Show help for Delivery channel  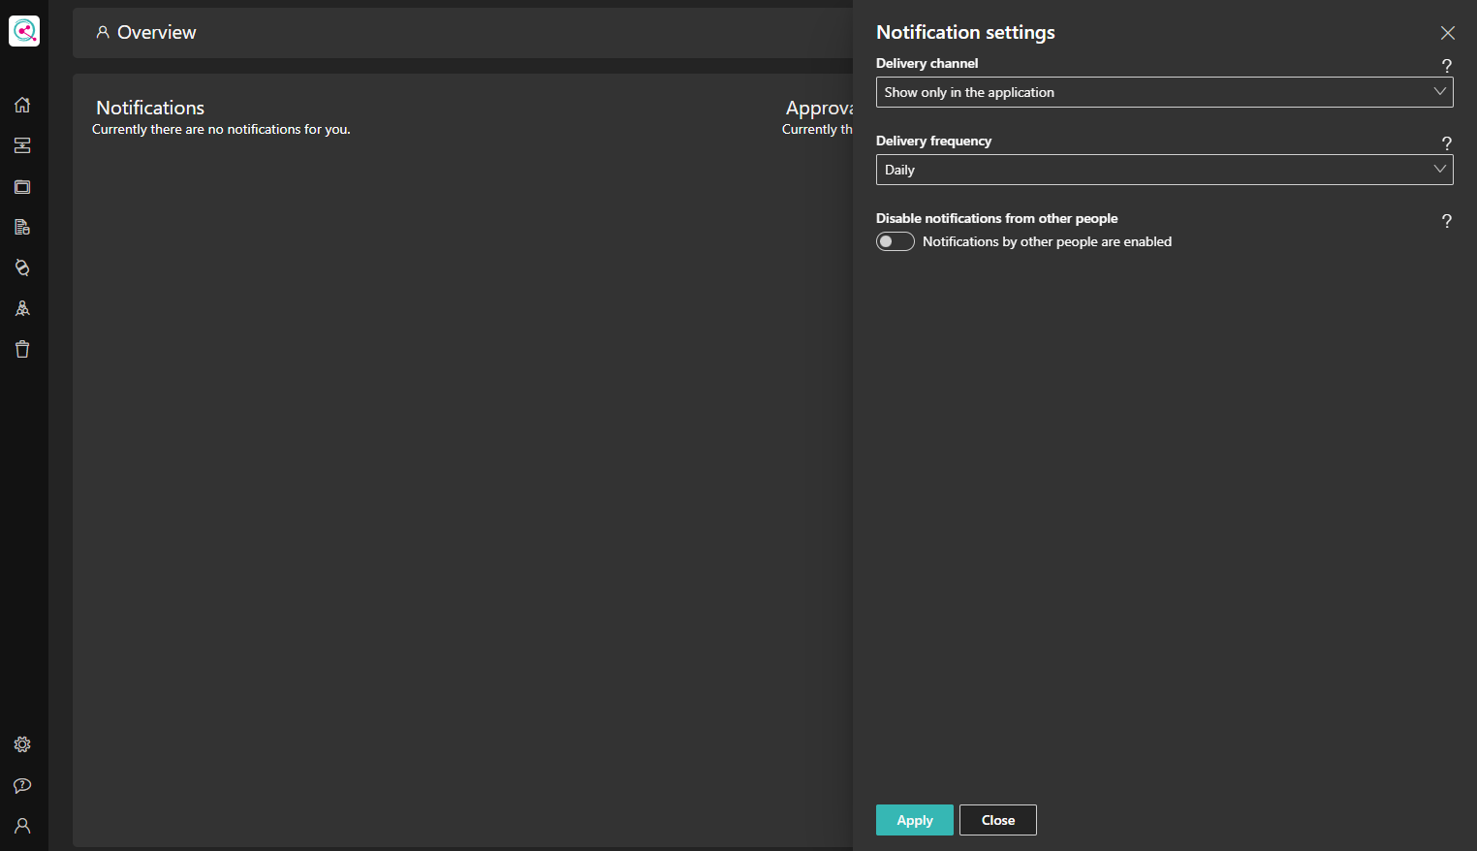click(x=1446, y=66)
